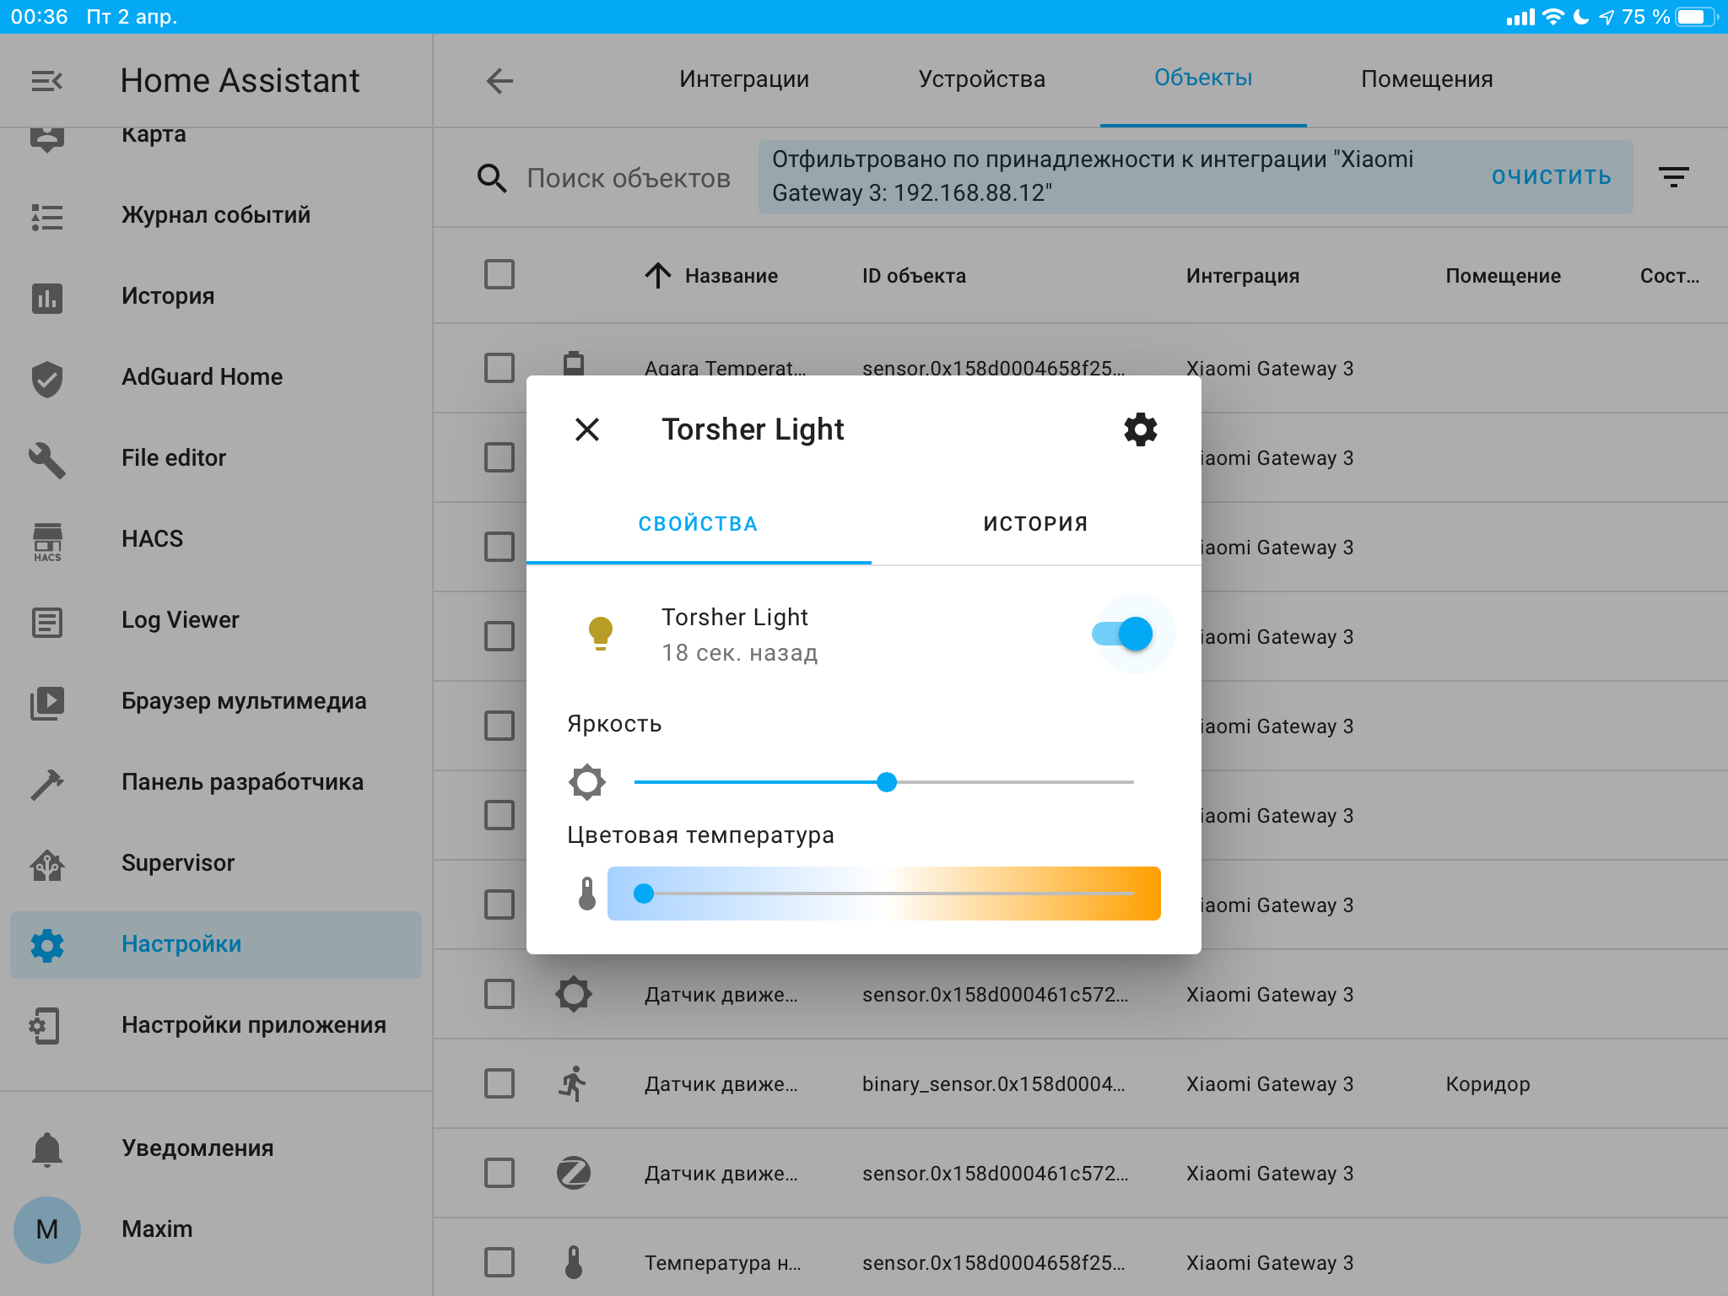Sort by Помещение column

click(1503, 276)
